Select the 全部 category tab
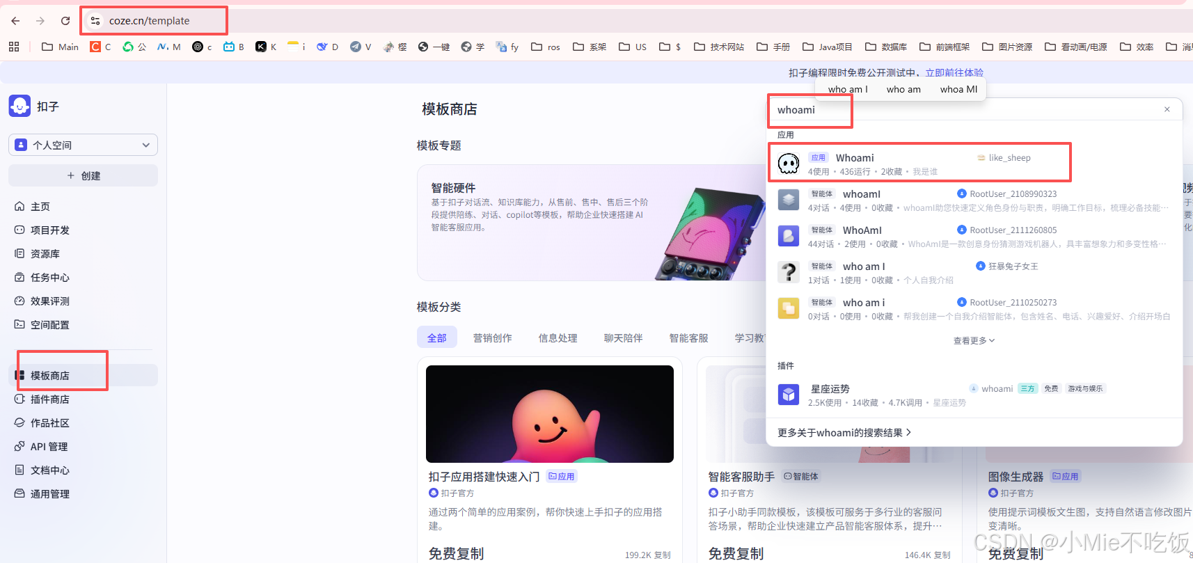This screenshot has width=1193, height=563. [x=437, y=338]
